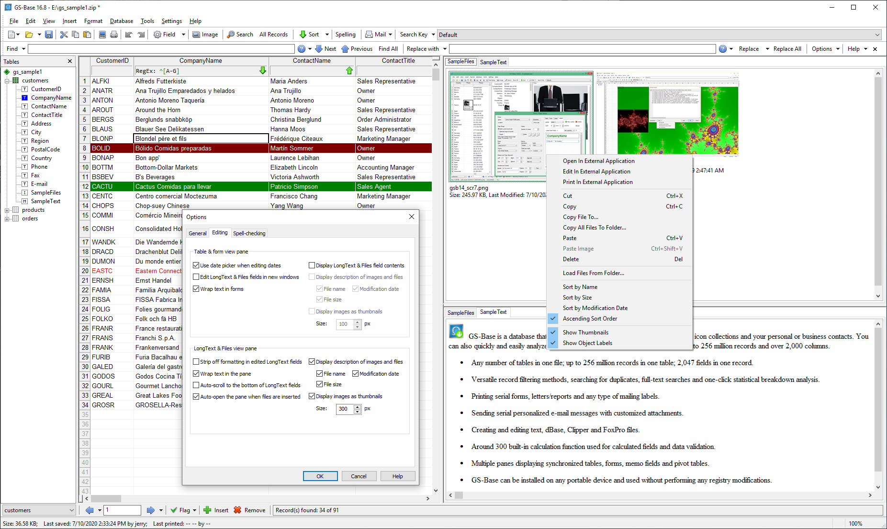Open the Mail dropdown arrow
The height and width of the screenshot is (529, 887).
tap(391, 34)
